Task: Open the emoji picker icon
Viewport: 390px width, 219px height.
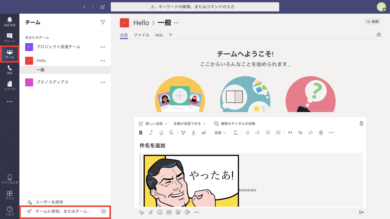Action: point(160,212)
